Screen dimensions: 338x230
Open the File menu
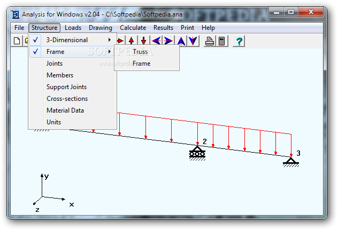19,28
